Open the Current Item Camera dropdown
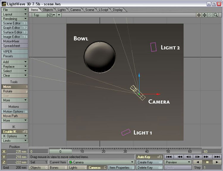This screenshot has height=171, width=223. (101, 162)
